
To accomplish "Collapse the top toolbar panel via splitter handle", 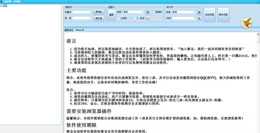I will pyautogui.click(x=162, y=27).
